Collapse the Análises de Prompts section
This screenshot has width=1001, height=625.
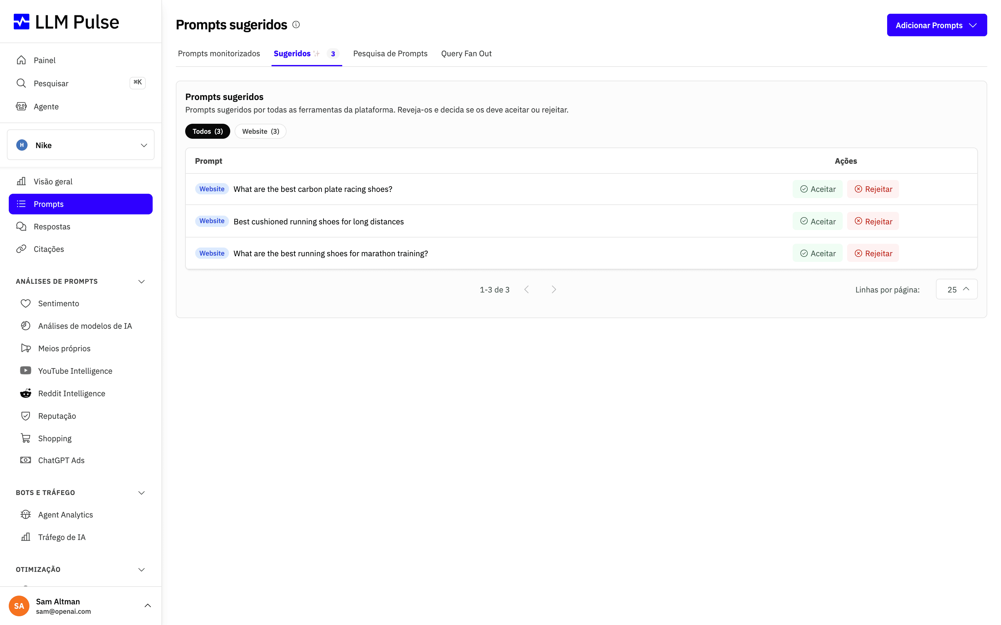(x=141, y=282)
